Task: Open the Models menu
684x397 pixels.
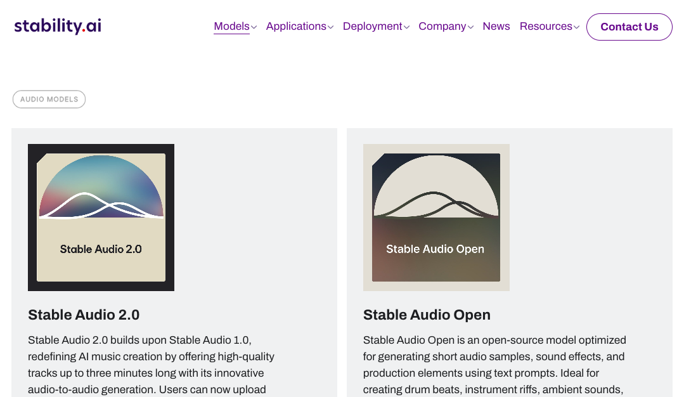Action: click(x=231, y=26)
